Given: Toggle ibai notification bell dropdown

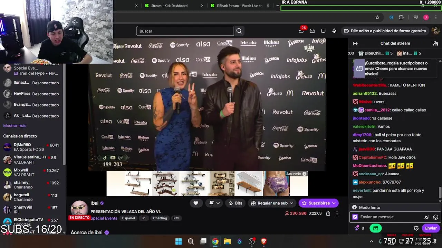Looking at the screenshot, I should pos(214,203).
